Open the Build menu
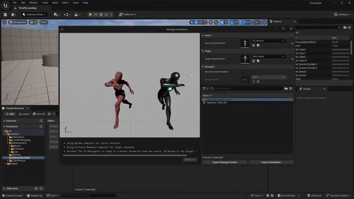The width and height of the screenshot is (354, 199). point(55,3)
